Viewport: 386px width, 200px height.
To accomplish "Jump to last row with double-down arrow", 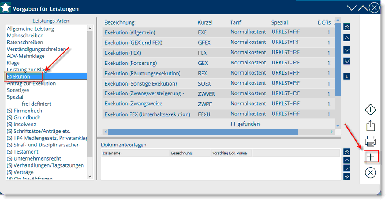I will click(x=347, y=61).
